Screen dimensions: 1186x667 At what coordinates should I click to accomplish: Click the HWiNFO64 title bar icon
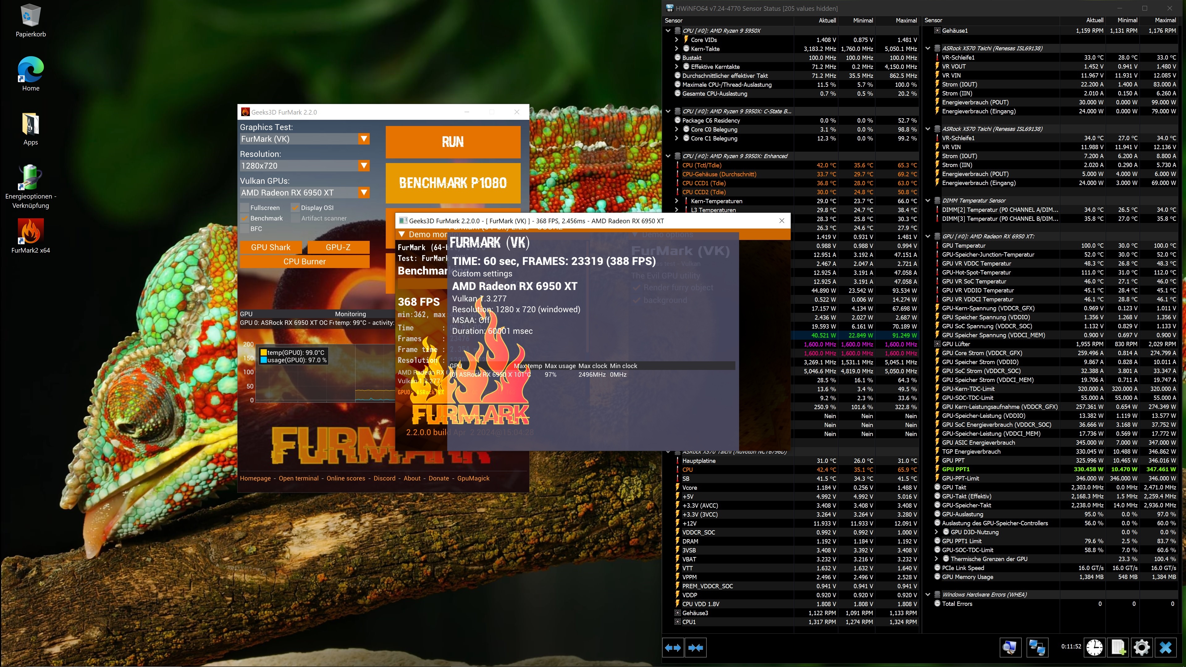point(669,8)
